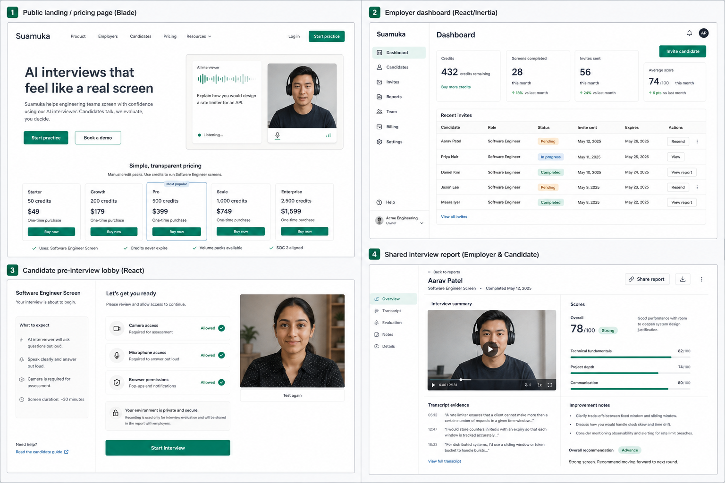The height and width of the screenshot is (483, 725).
Task: Open the report three-dot overflow menu
Action: 701,279
